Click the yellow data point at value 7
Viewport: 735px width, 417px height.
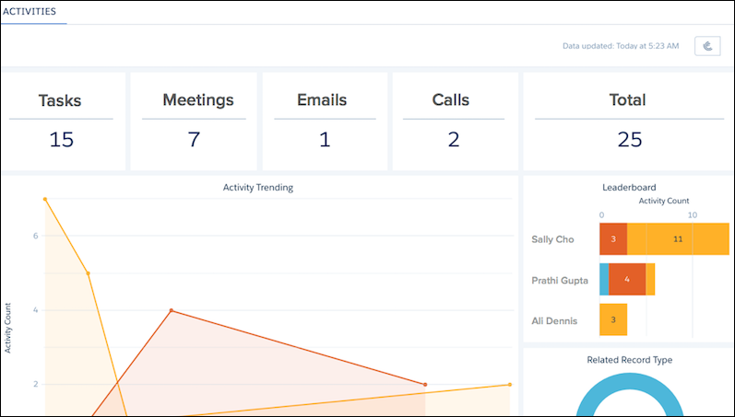(45, 200)
